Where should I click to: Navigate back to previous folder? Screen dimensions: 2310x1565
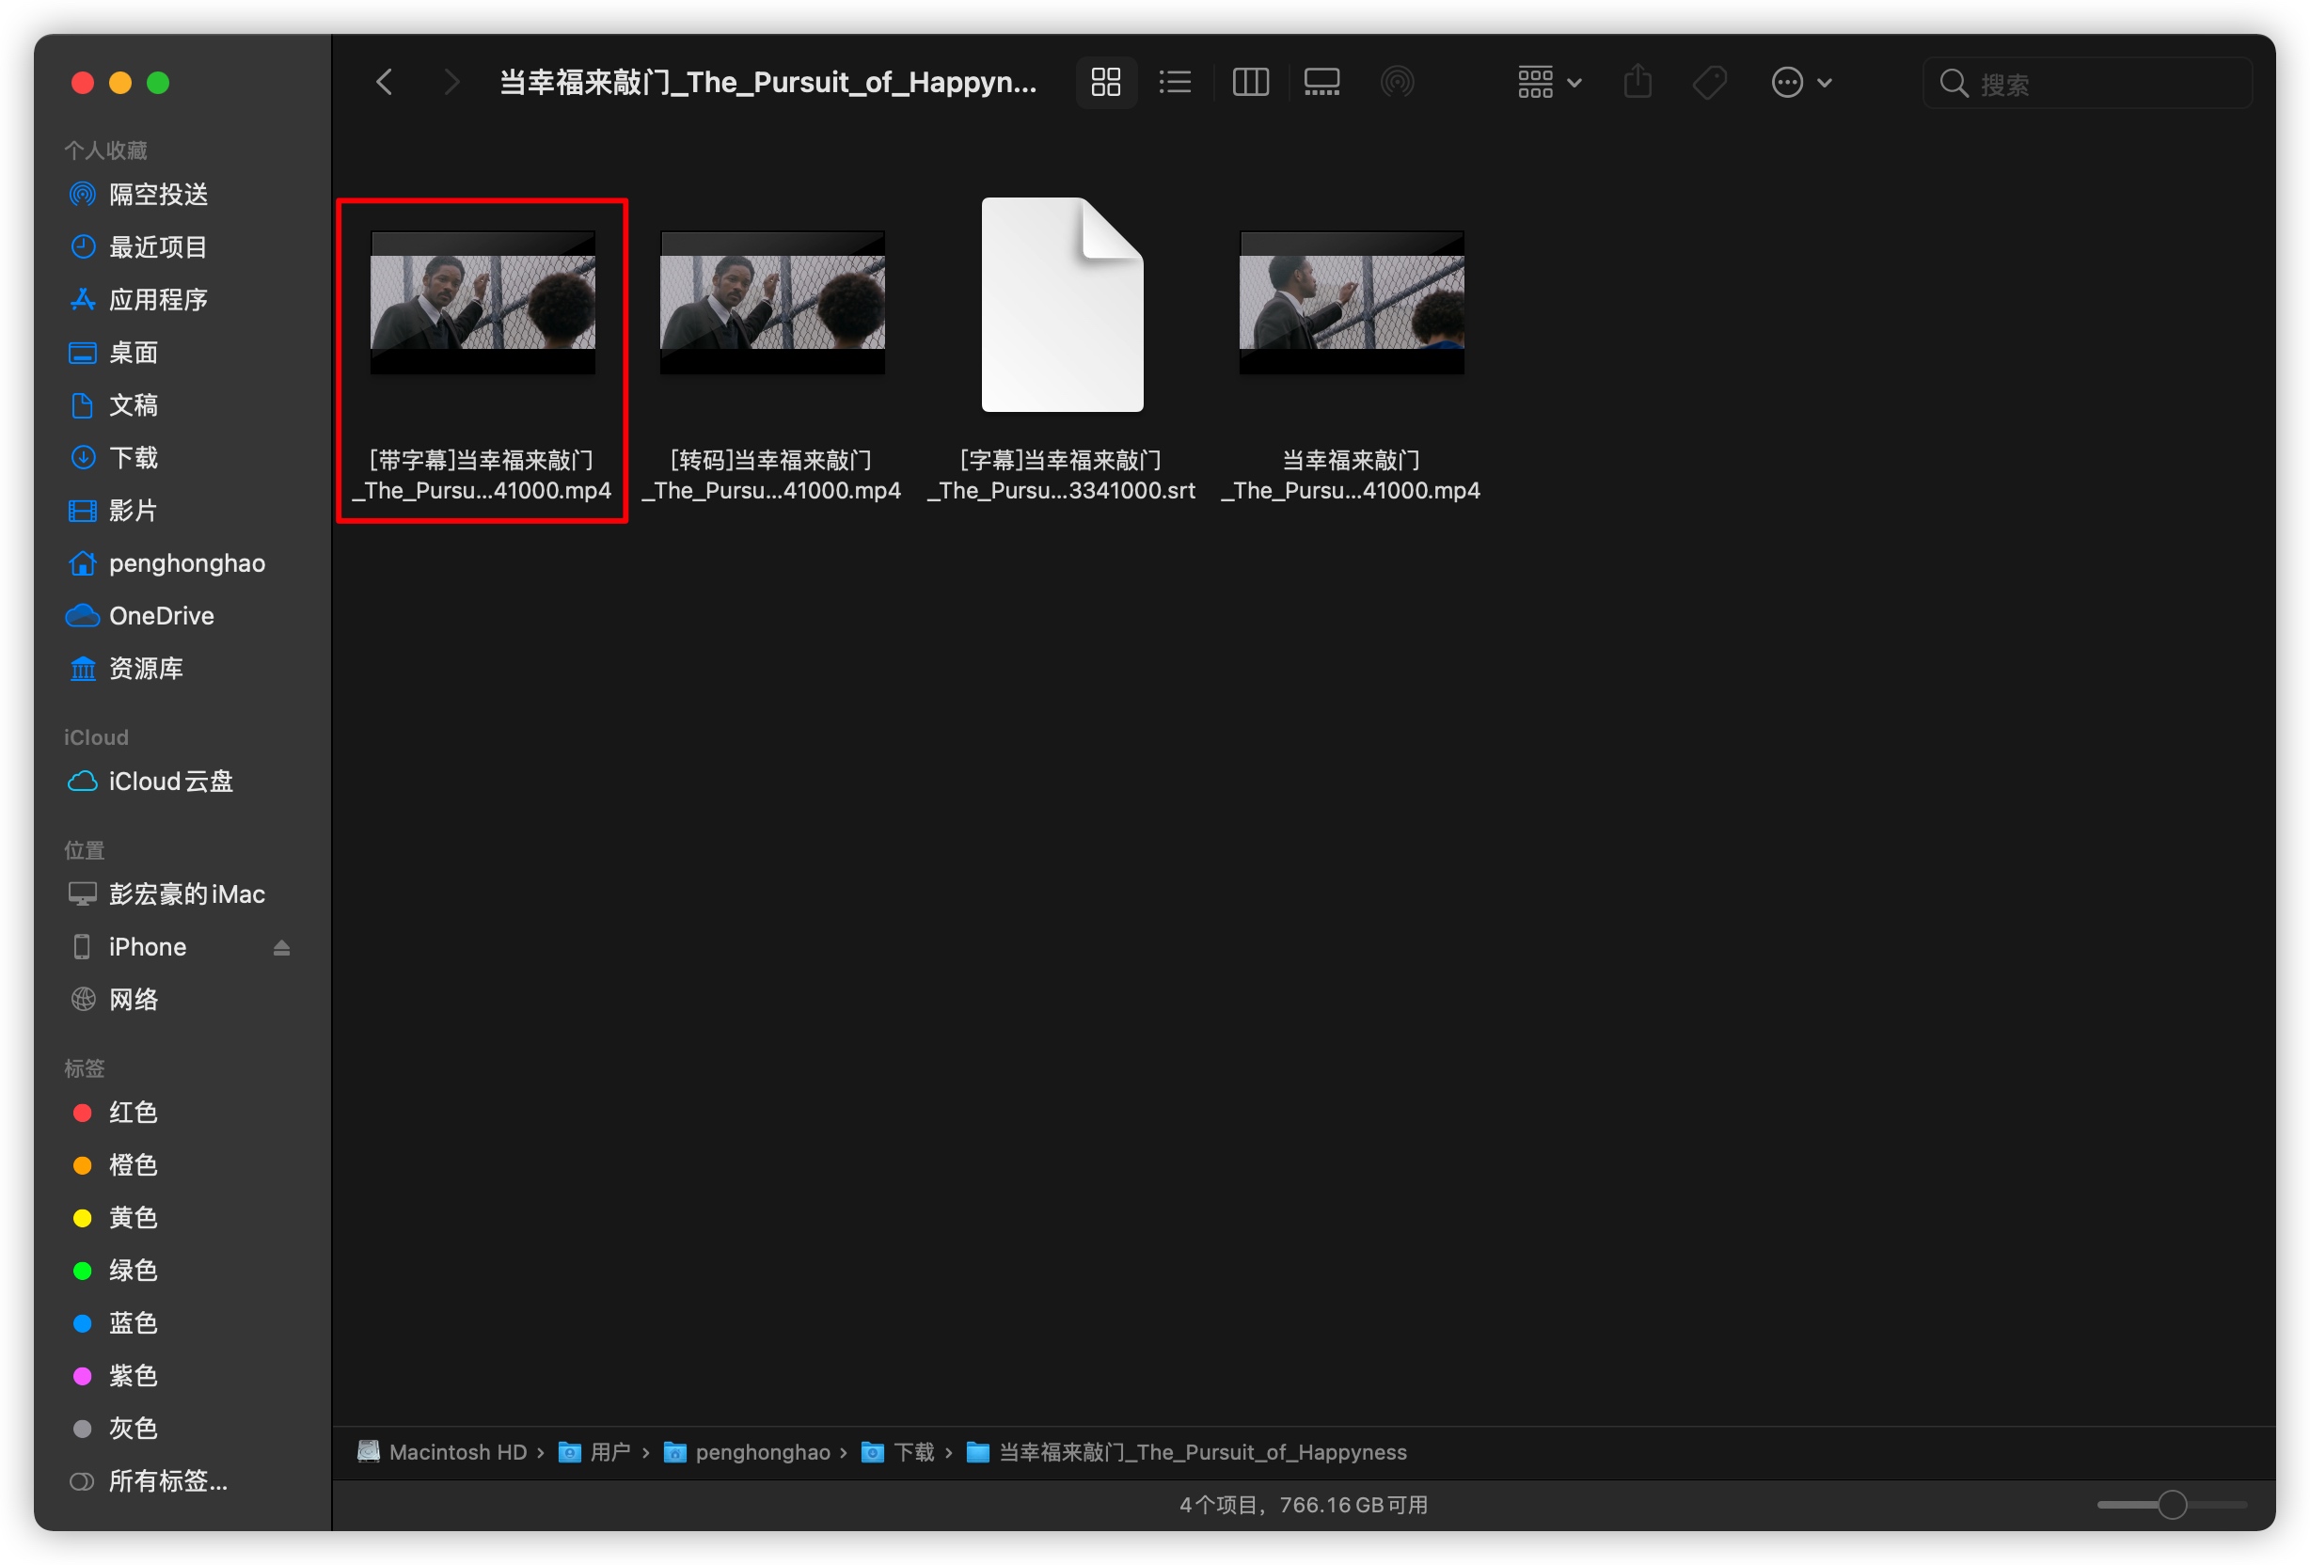click(x=384, y=80)
